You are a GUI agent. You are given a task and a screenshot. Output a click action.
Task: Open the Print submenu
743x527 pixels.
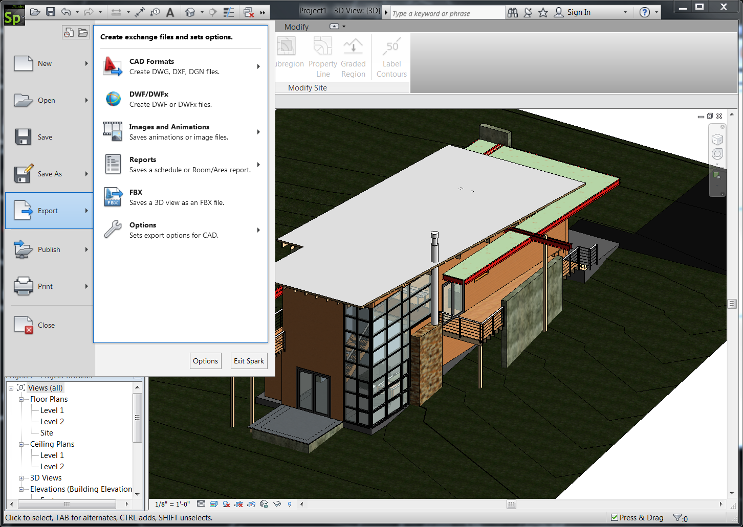pos(50,286)
